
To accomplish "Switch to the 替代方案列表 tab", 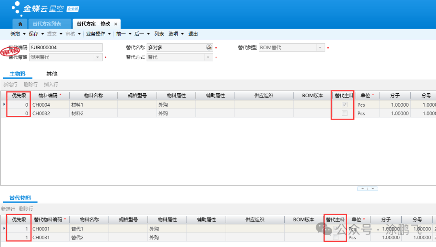I will [x=47, y=24].
